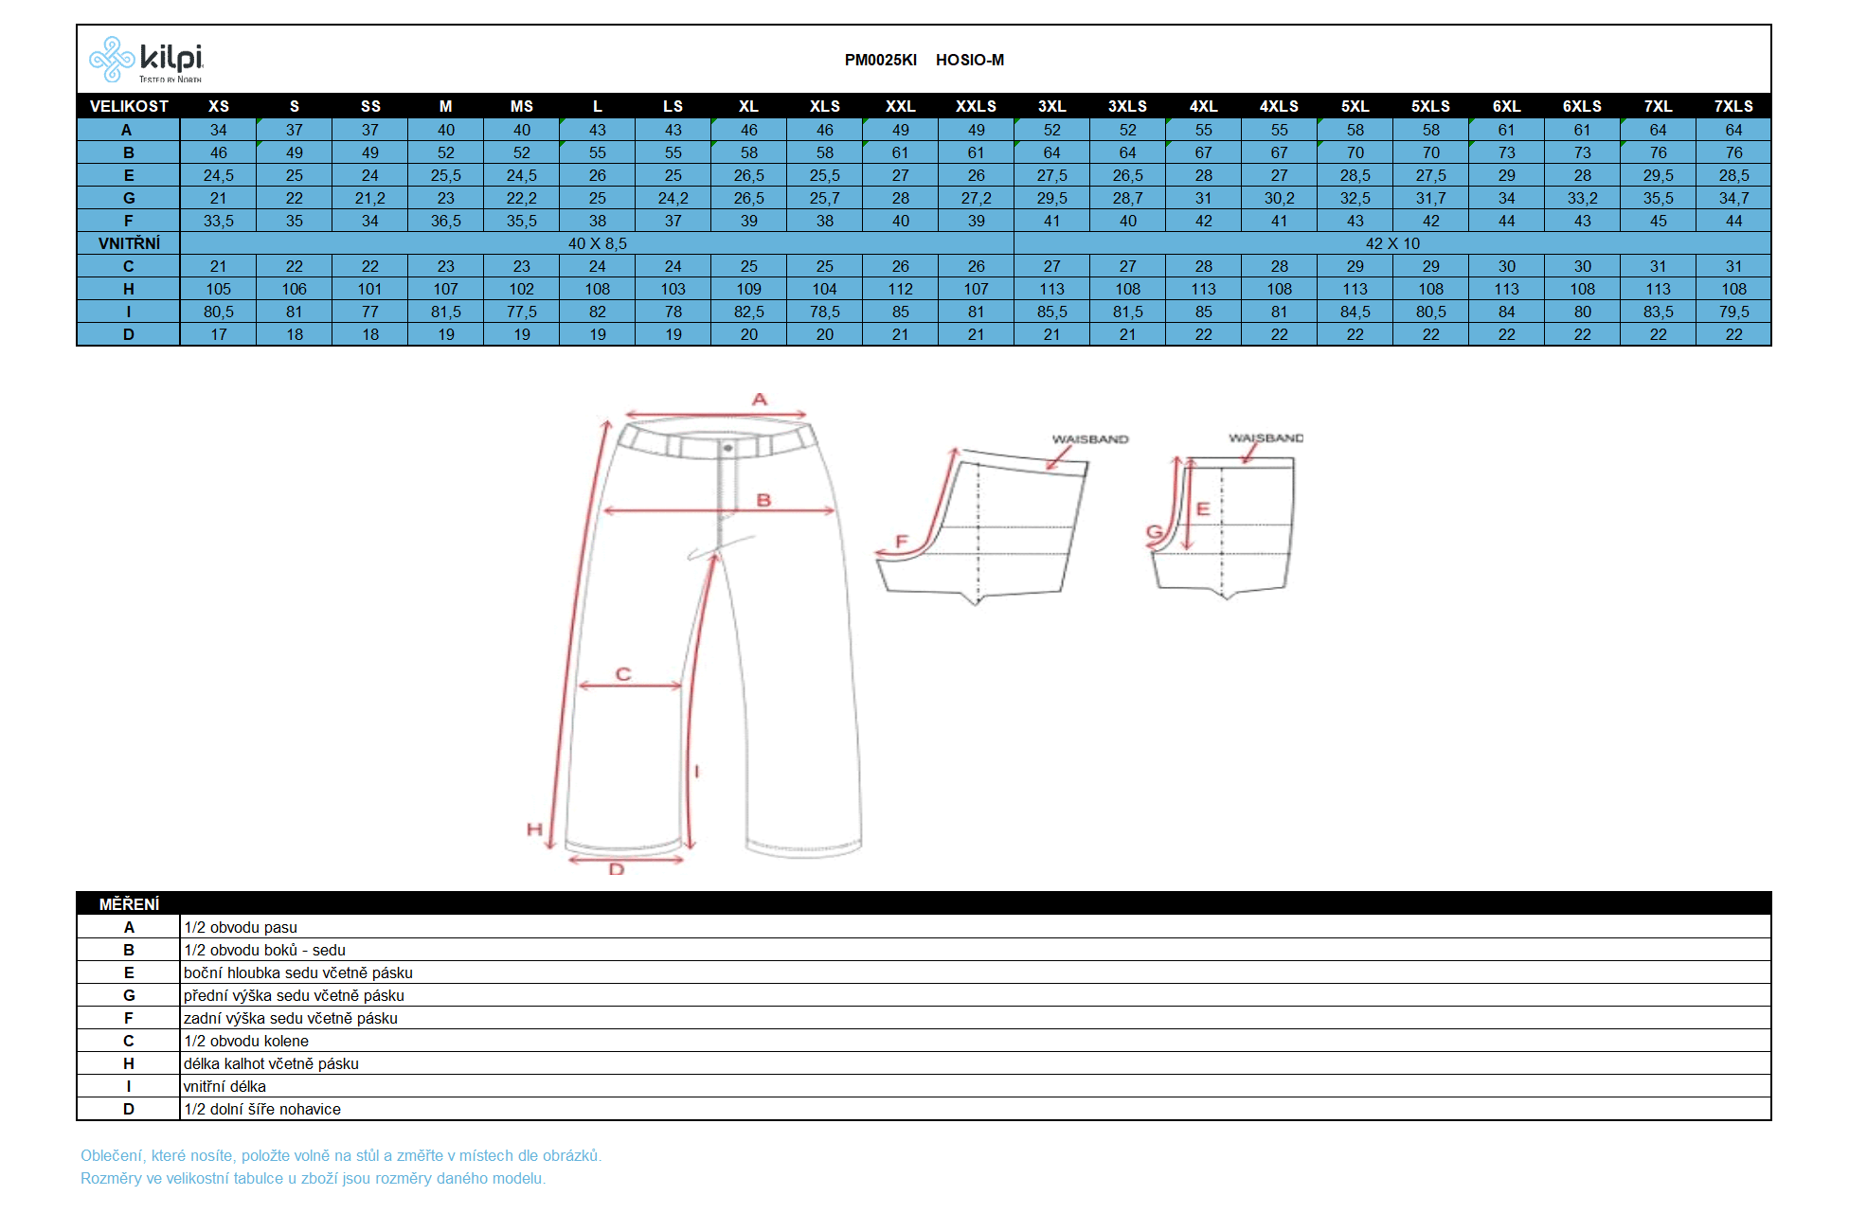
Task: Select the XS size column header
Action: click(x=219, y=106)
